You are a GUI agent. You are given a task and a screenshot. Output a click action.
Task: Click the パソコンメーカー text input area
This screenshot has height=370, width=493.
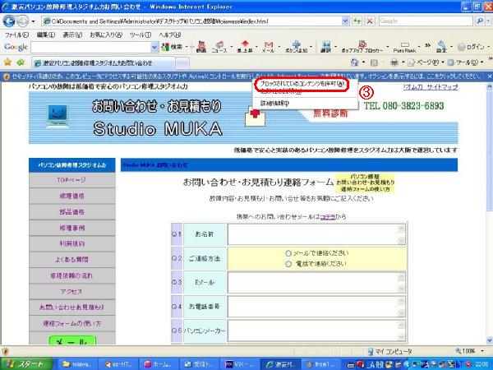pyautogui.click(x=316, y=331)
